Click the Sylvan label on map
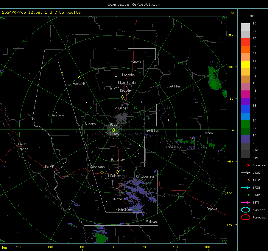 click(114, 88)
